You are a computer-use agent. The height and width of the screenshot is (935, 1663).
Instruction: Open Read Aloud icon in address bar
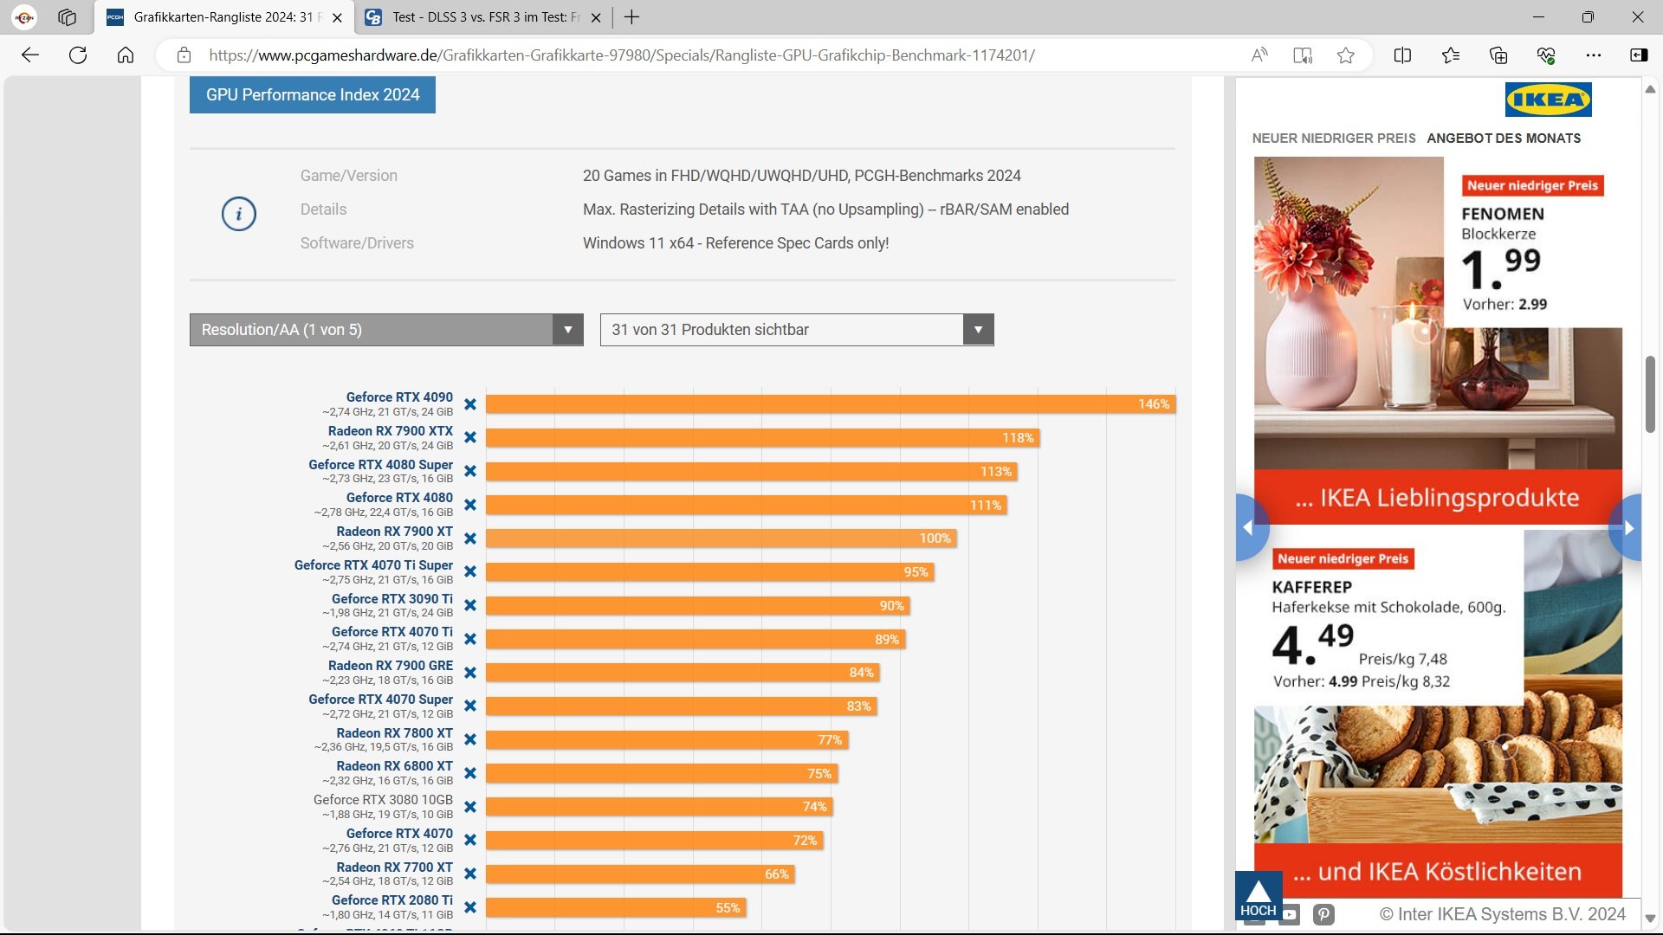pyautogui.click(x=1259, y=55)
